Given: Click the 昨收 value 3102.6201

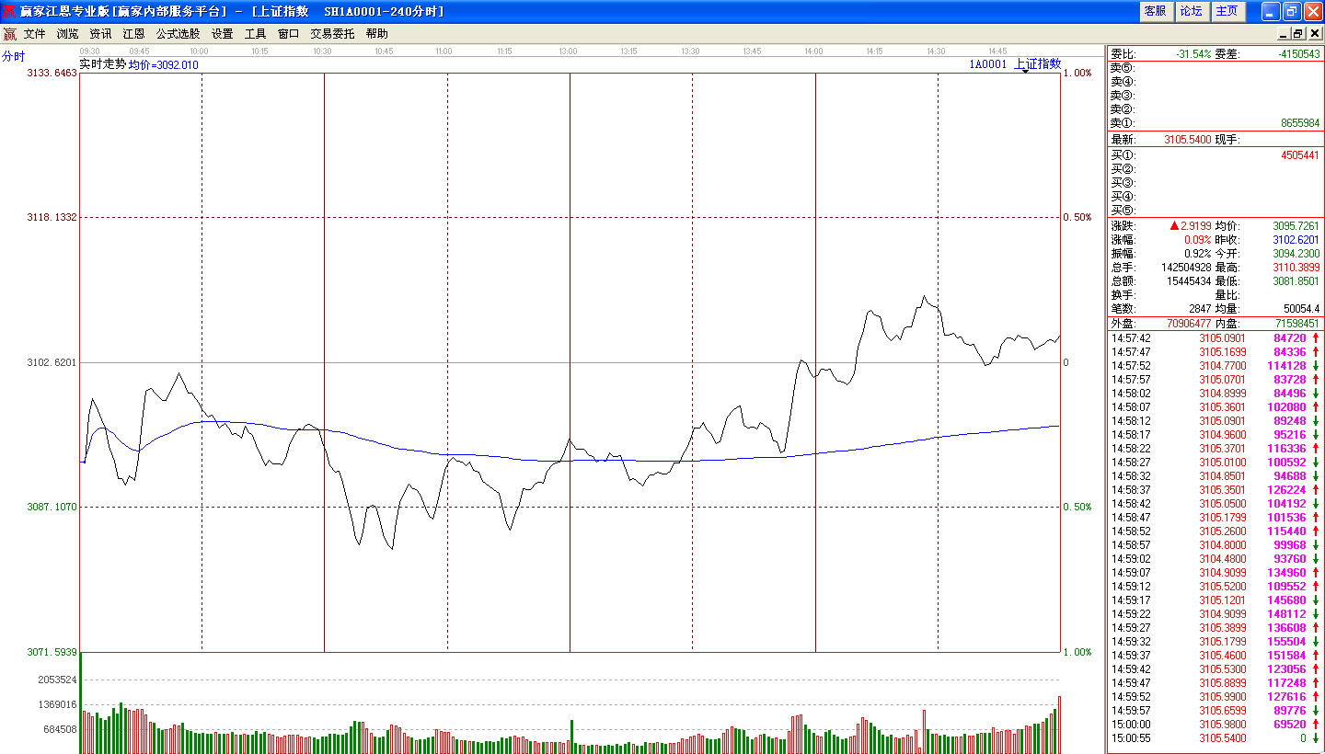Looking at the screenshot, I should tap(1296, 239).
